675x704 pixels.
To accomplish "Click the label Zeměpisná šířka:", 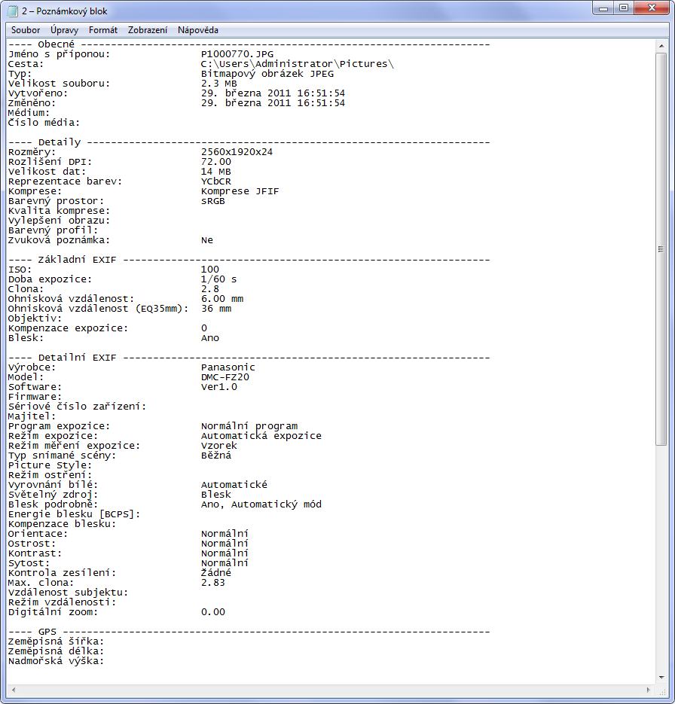I will [56, 642].
